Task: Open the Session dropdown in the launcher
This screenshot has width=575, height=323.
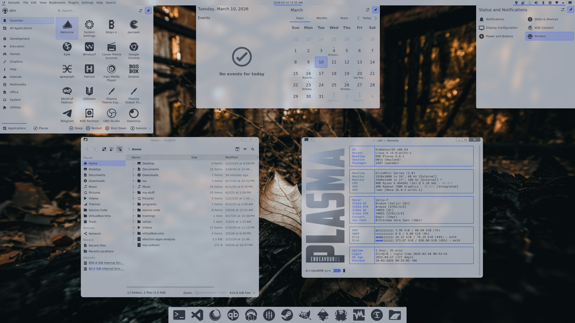Action: pos(141,128)
